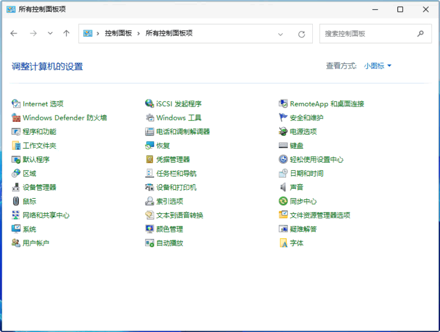Screen dimensions: 440x332
Task: Open the 用户帐户 people icon
Action: 16,243
